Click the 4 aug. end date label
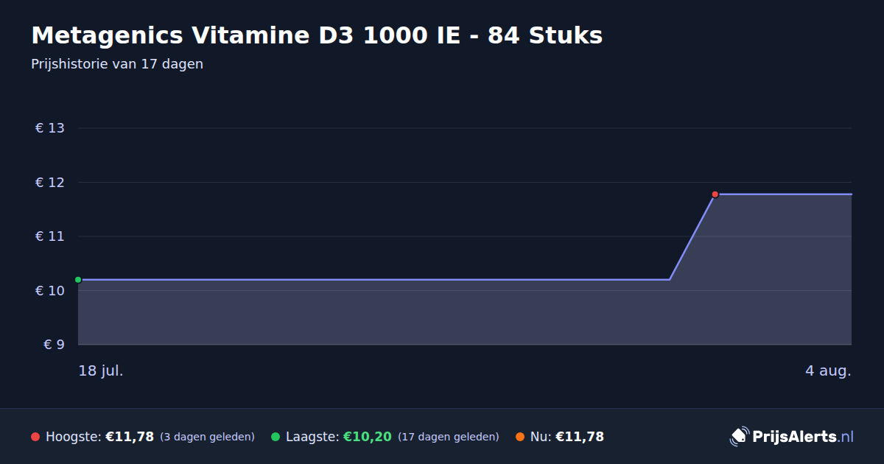Image resolution: width=884 pixels, height=464 pixels. pyautogui.click(x=828, y=370)
